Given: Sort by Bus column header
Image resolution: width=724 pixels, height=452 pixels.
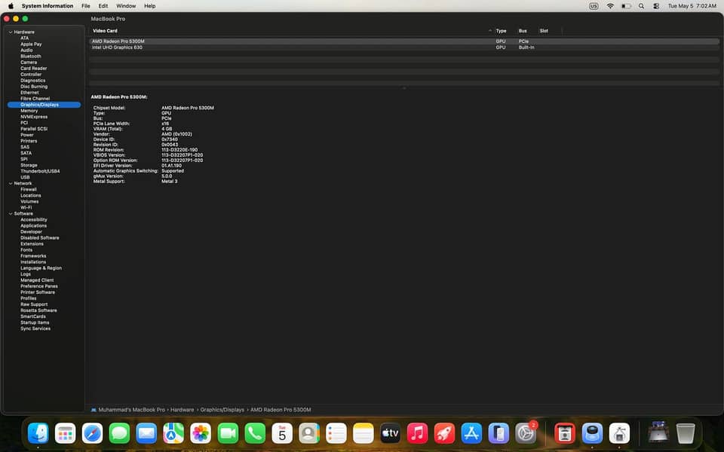Looking at the screenshot, I should tap(523, 31).
